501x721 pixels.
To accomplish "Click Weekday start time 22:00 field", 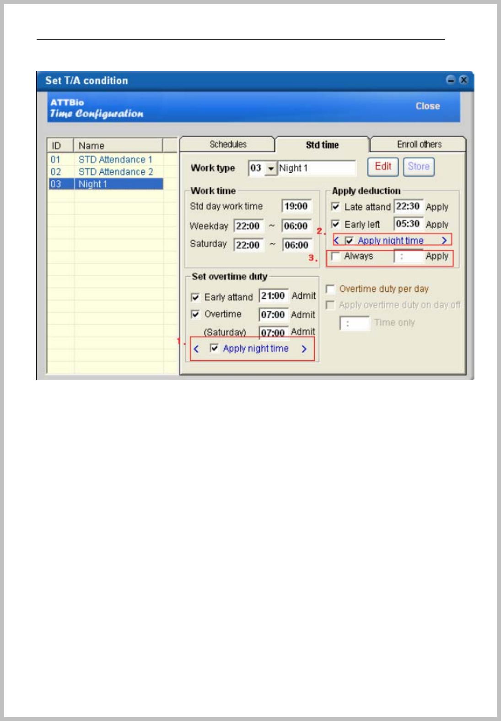I will [249, 226].
